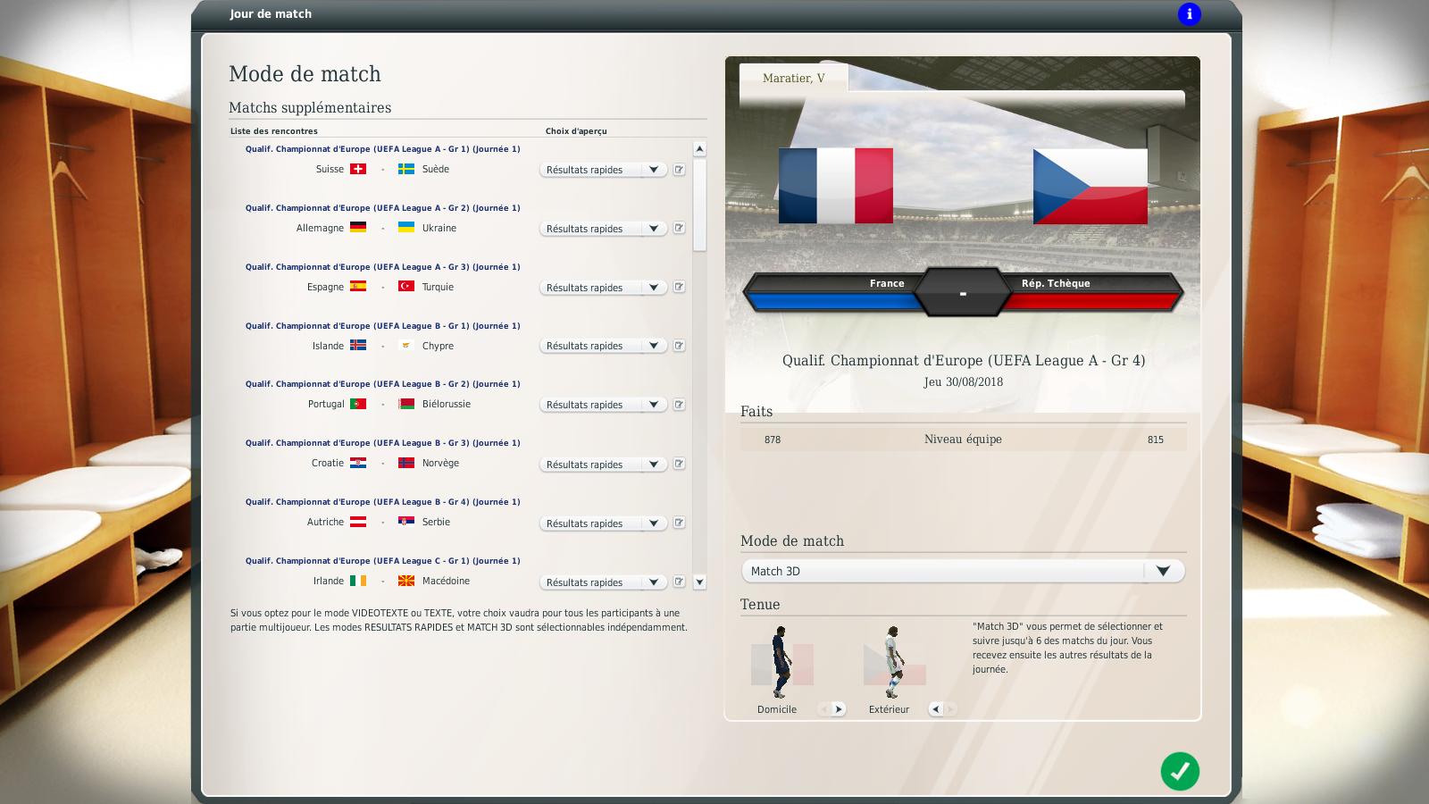Open details icon for Irlande - Macédoine match
Viewport: 1429px width, 804px height.
pos(679,582)
